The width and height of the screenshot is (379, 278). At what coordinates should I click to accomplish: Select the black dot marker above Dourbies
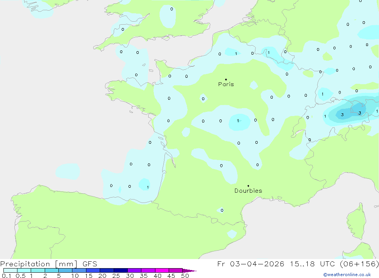tap(248, 186)
